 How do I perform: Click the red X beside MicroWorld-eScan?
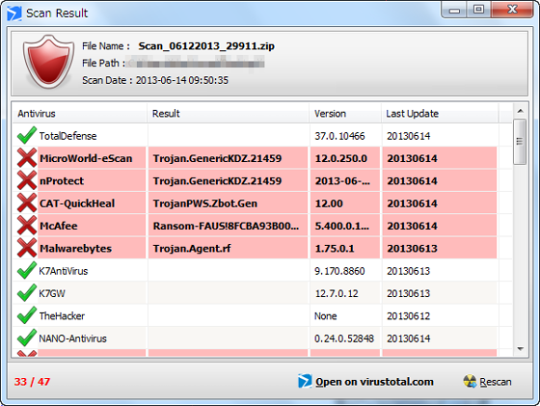coord(27,158)
